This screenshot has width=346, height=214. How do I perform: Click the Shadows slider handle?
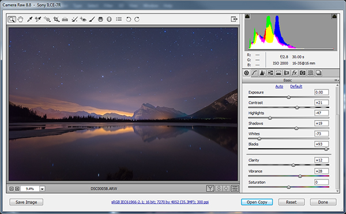pos(296,128)
